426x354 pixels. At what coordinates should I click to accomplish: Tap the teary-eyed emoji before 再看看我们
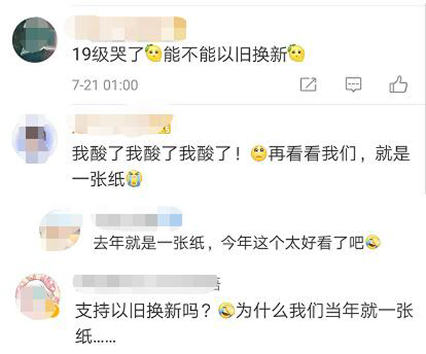tap(259, 154)
